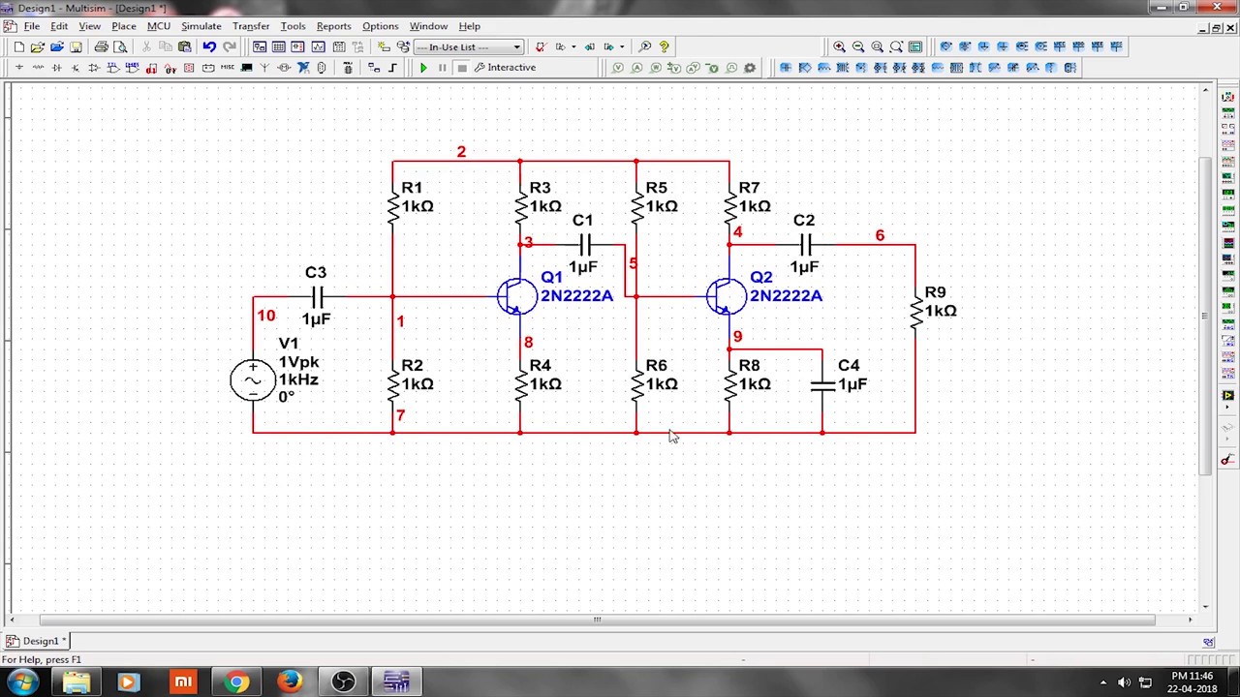This screenshot has height=697, width=1240.
Task: Select transistor Q1 2N2222A on the schematic
Action: pyautogui.click(x=516, y=296)
